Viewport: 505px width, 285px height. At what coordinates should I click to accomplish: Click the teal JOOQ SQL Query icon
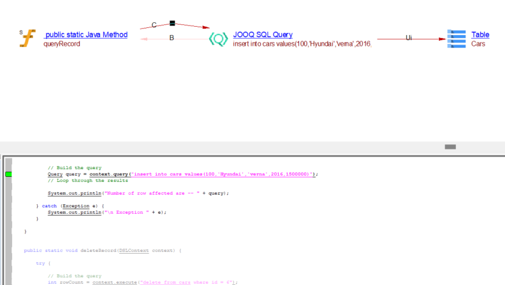pyautogui.click(x=218, y=39)
